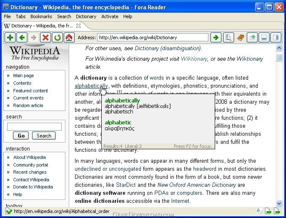This screenshot has height=218, width=286.
Task: Click the grey forward arrow button
Action: pos(34,38)
